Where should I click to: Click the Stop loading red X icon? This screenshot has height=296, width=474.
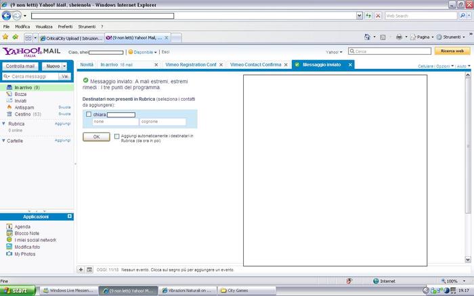[x=378, y=16]
